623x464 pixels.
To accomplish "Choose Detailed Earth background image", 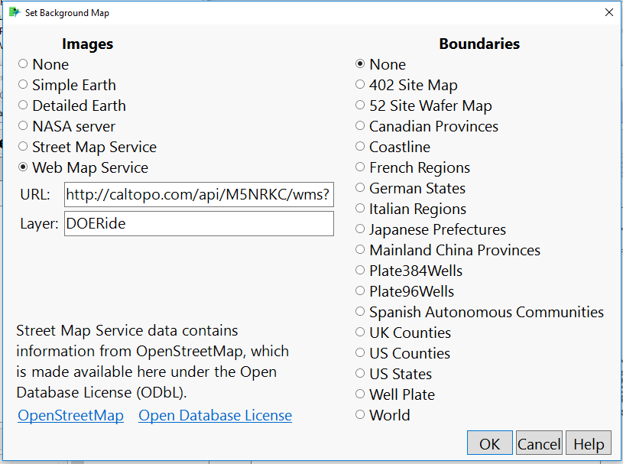I will point(23,105).
